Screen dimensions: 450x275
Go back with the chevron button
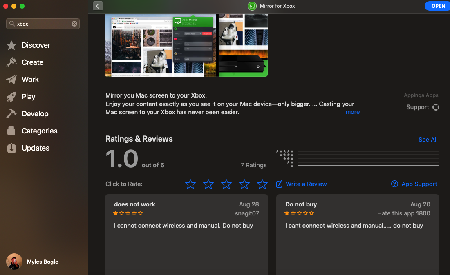98,6
